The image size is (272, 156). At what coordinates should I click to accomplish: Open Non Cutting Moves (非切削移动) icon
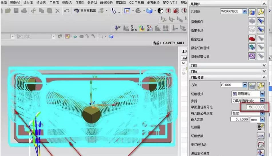(x=260, y=145)
